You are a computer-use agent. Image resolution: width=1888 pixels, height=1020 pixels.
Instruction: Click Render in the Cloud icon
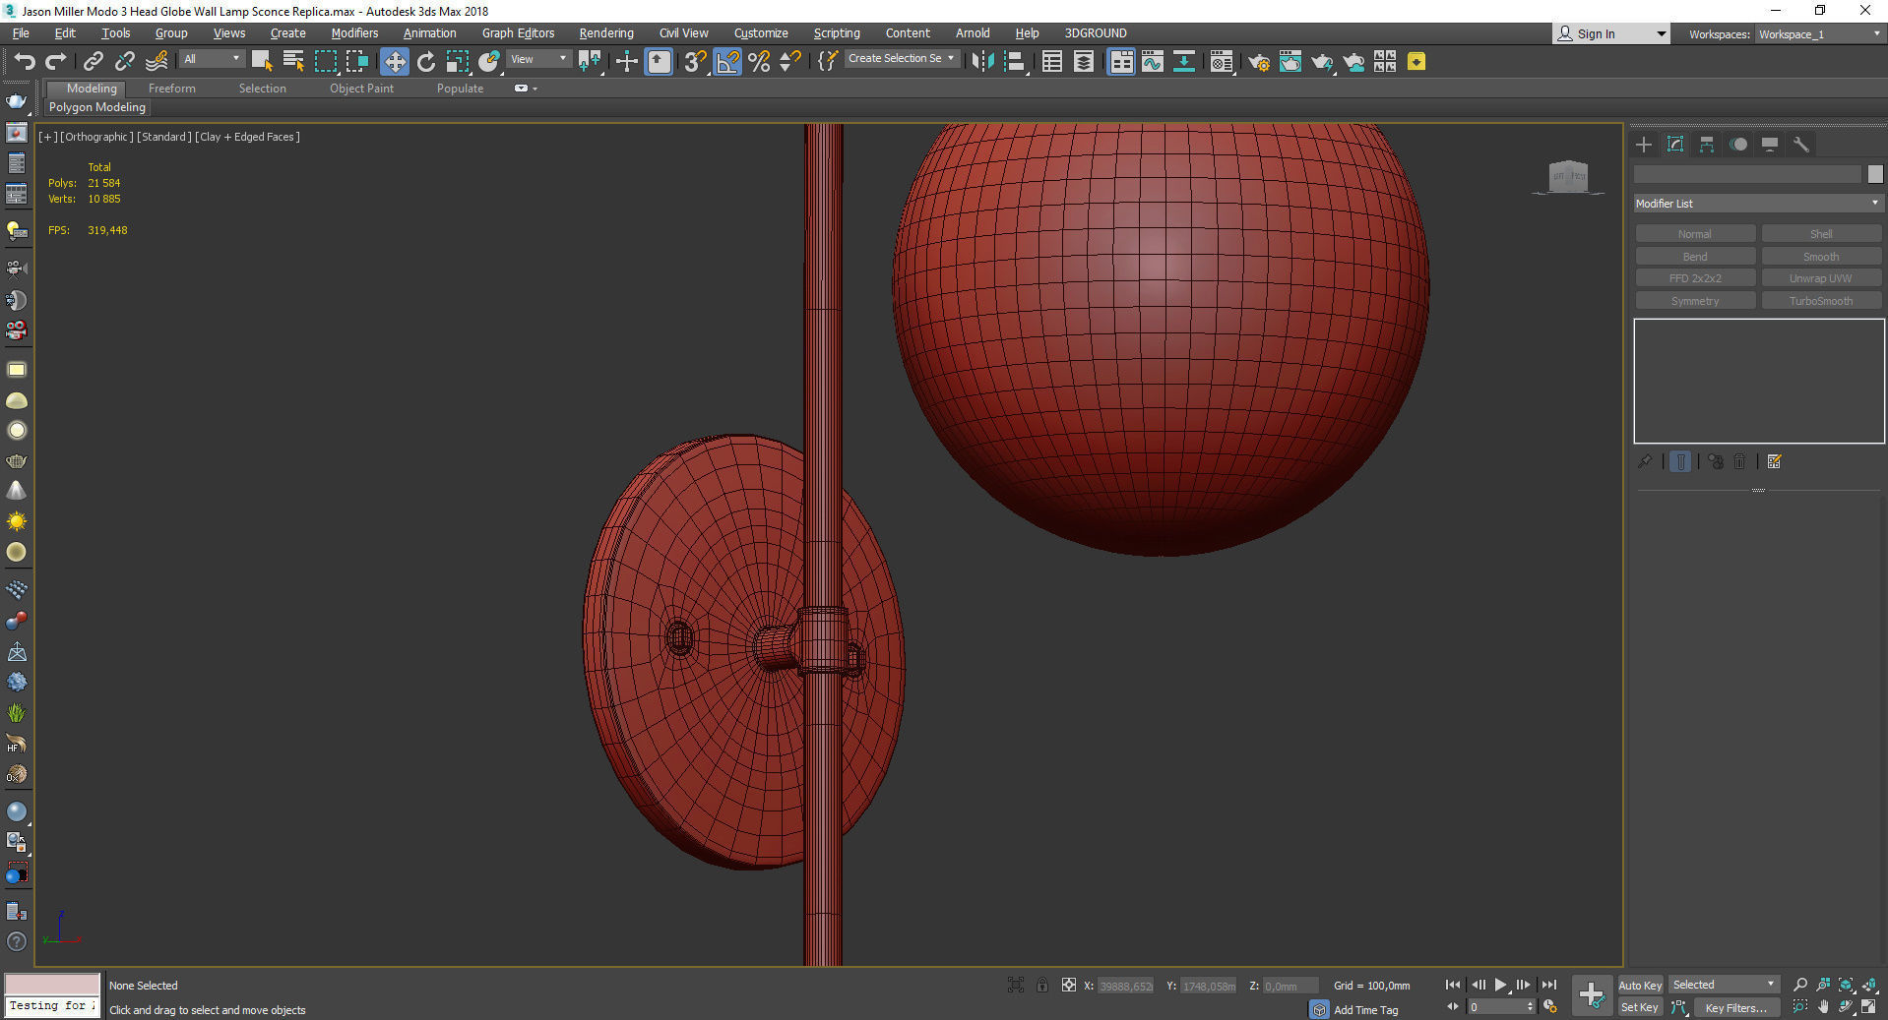[1354, 62]
